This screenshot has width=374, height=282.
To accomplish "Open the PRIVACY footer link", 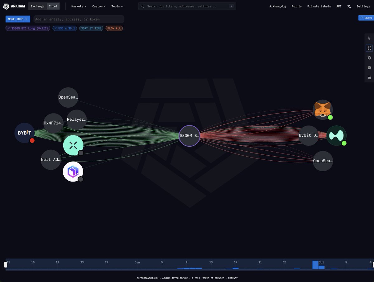I will pyautogui.click(x=233, y=278).
